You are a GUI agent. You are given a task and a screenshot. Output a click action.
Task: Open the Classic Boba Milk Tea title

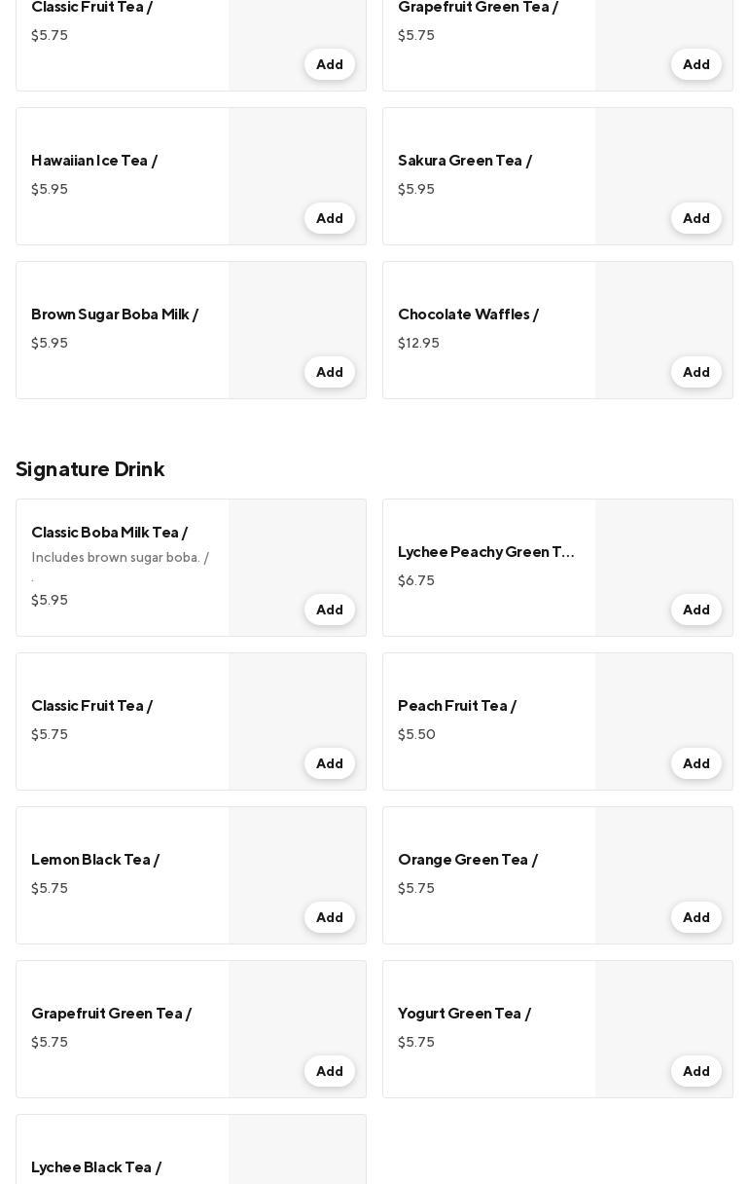pos(109,533)
